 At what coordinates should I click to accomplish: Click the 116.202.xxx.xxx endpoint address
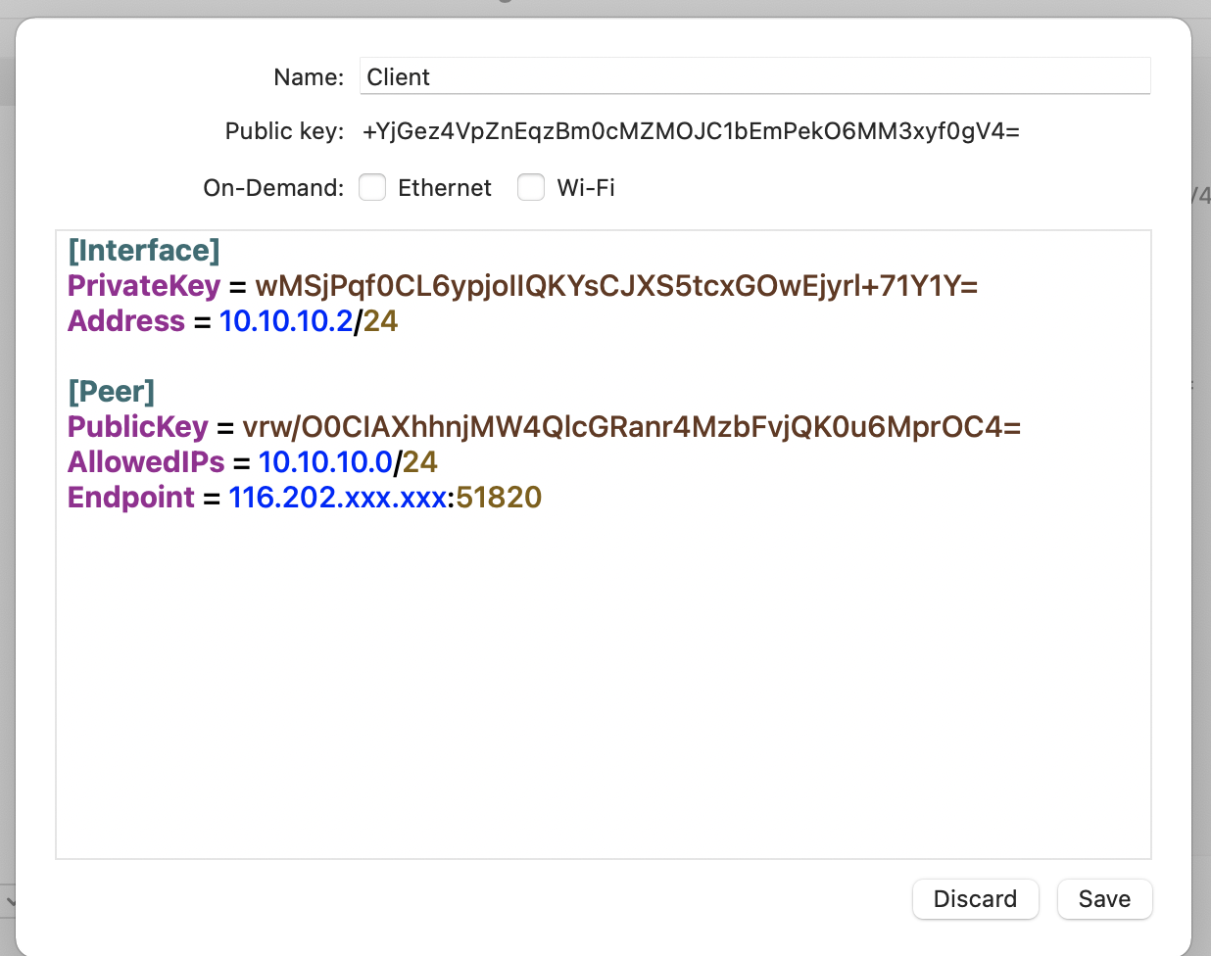click(x=338, y=498)
